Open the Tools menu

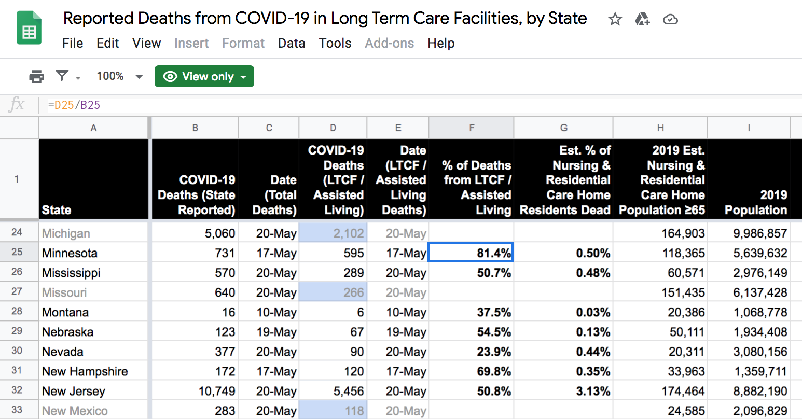335,44
